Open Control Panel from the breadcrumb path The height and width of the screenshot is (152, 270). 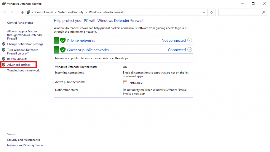click(44, 12)
